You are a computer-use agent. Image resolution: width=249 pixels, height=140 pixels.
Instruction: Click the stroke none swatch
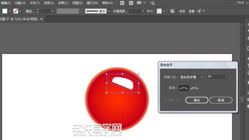(16, 11)
